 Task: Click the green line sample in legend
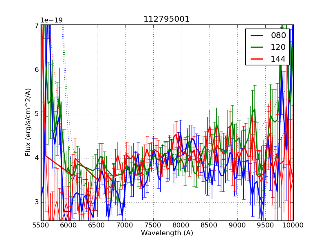pyautogui.click(x=257, y=47)
